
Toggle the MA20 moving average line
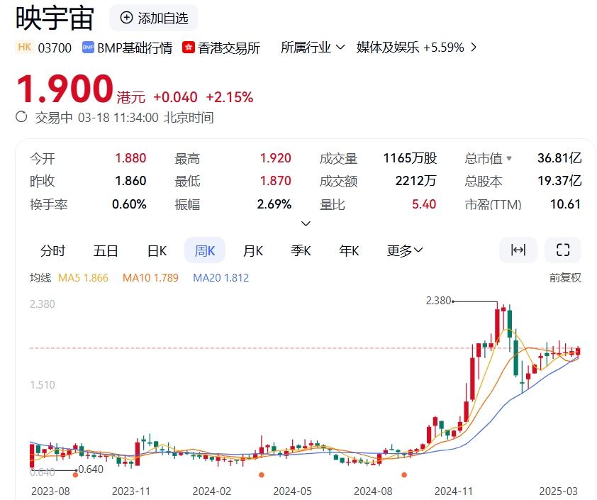click(221, 278)
